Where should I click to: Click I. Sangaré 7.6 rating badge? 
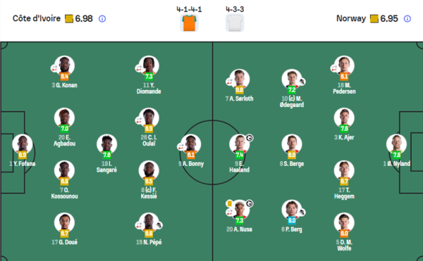(107, 155)
